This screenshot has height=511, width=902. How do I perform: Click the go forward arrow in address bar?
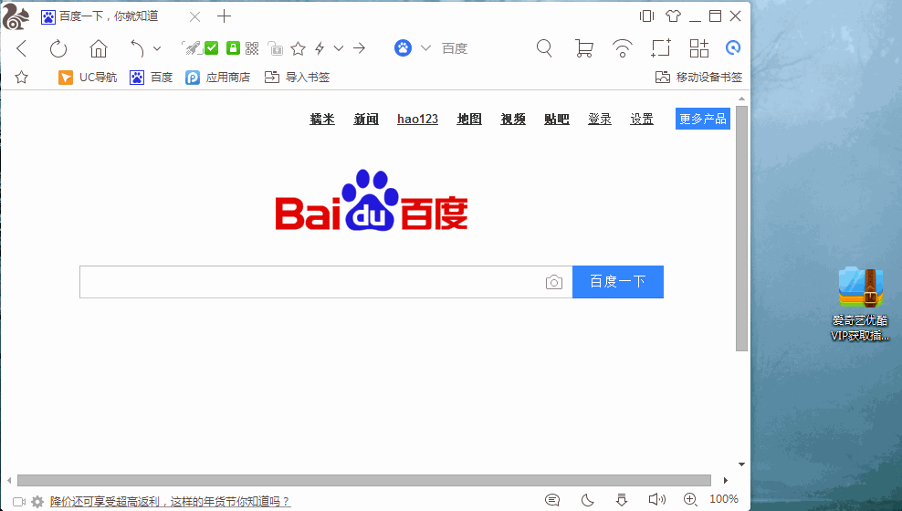pos(360,48)
